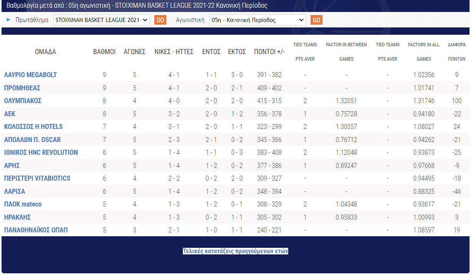
Task: Click the ΑΡΗΣ team link
Action: [12, 166]
